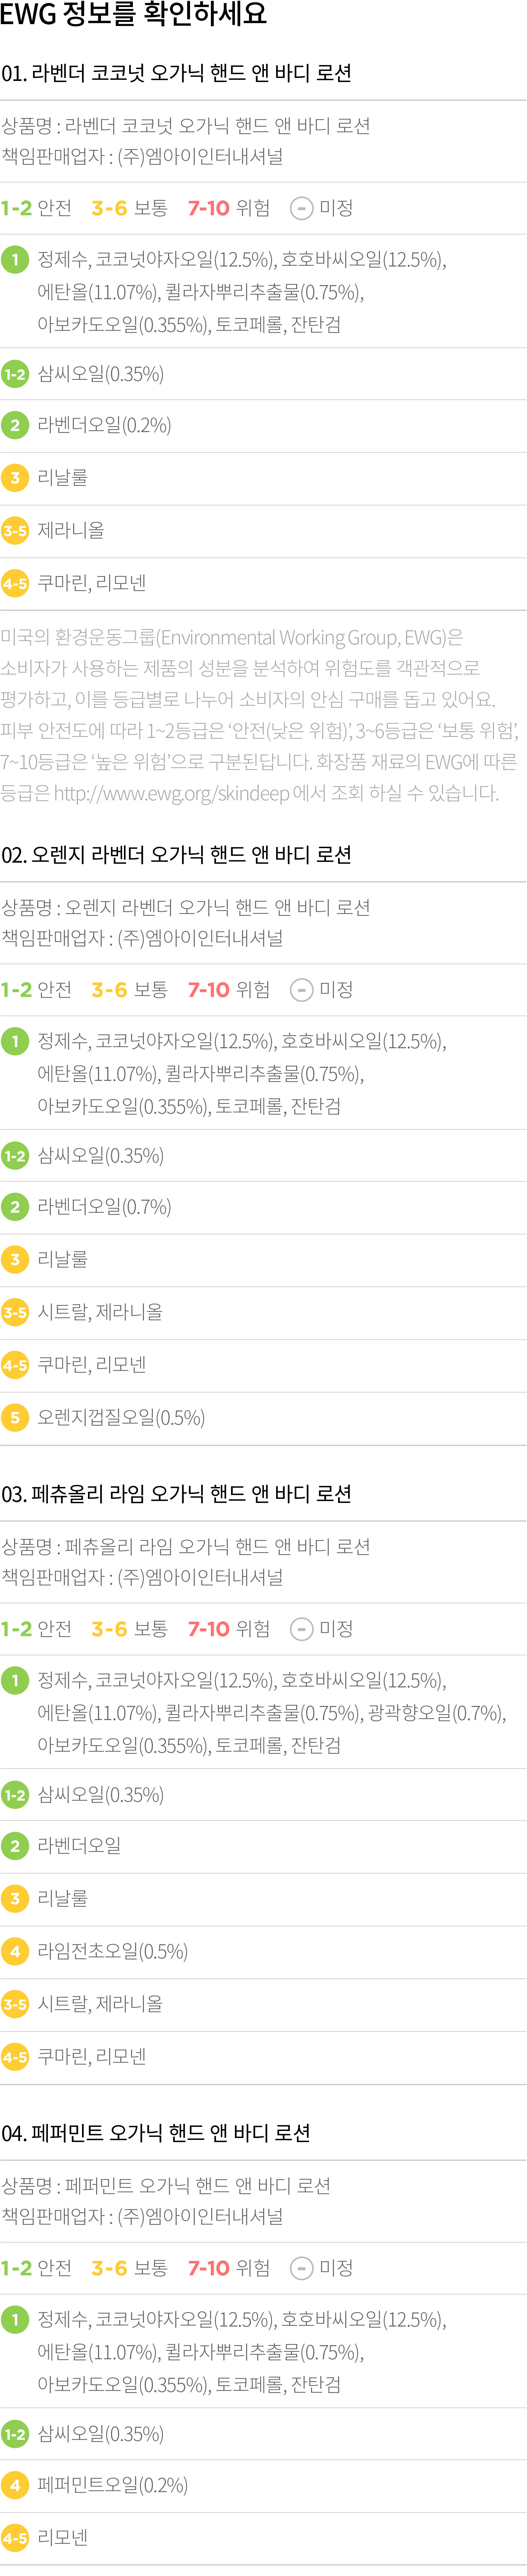Image resolution: width=527 pixels, height=2576 pixels.
Task: Click the 상품명 : 페퍼민트 오가닉 product name line
Action: point(166,2185)
